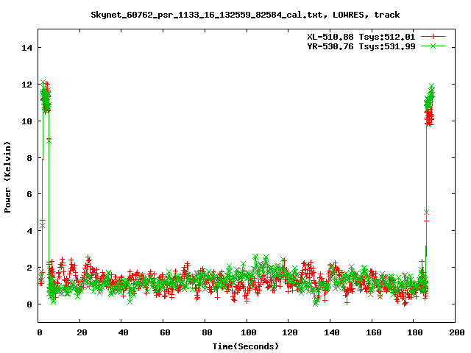Click the red plus legend marker

click(433, 37)
